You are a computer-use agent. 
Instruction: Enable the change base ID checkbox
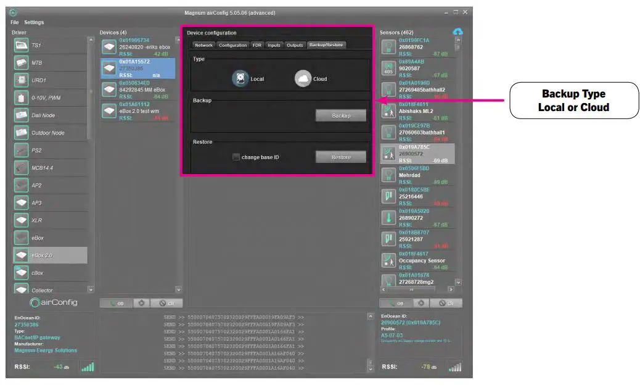236,157
